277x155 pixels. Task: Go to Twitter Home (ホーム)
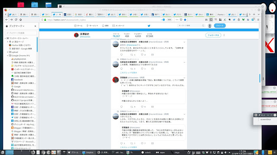point(78,26)
